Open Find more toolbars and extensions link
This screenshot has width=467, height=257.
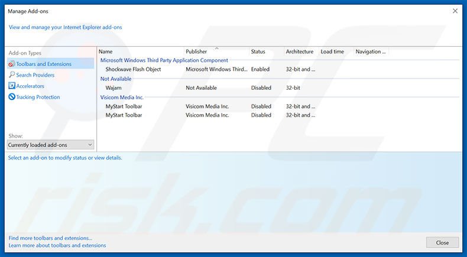click(50, 238)
